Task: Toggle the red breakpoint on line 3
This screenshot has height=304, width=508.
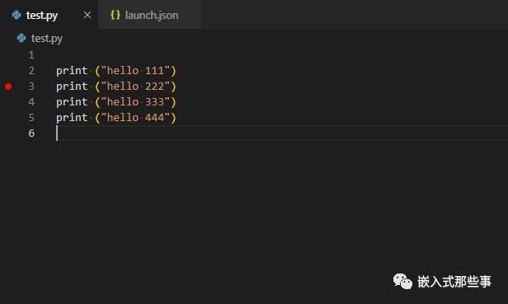Action: (8, 87)
